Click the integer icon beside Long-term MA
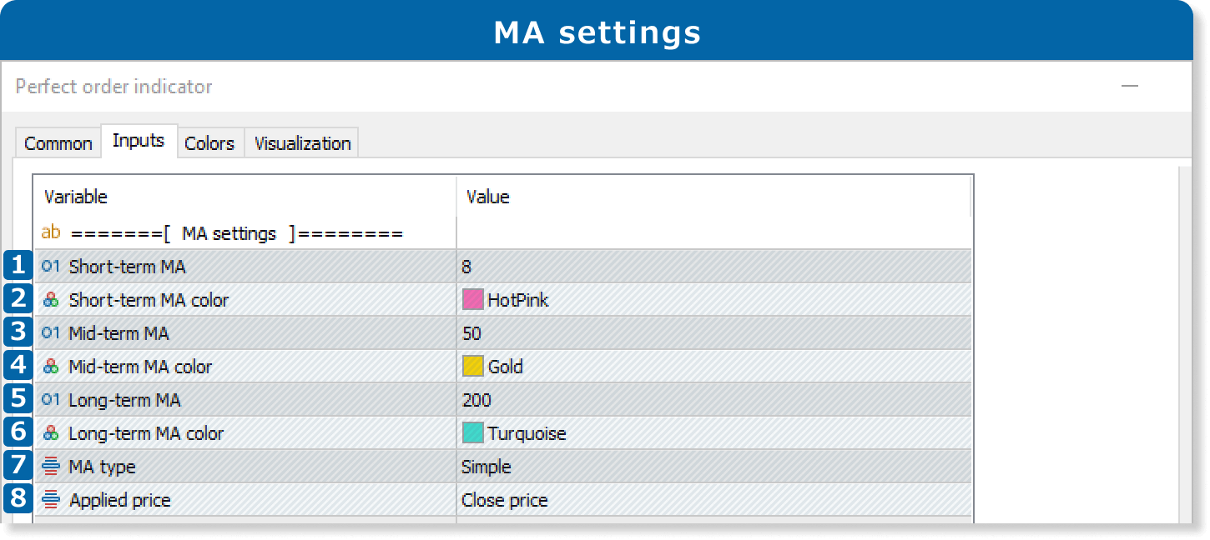This screenshot has width=1210, height=540. click(51, 400)
